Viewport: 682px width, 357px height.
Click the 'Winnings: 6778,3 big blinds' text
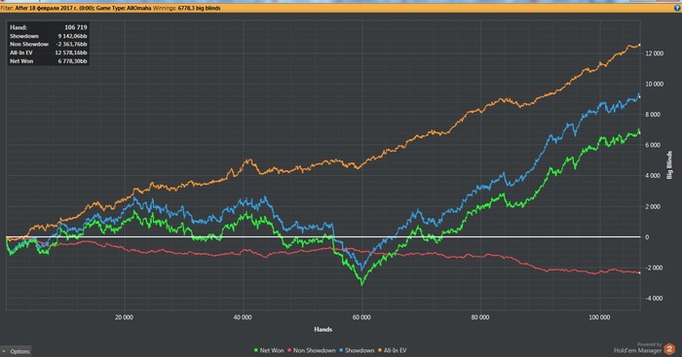coord(187,8)
